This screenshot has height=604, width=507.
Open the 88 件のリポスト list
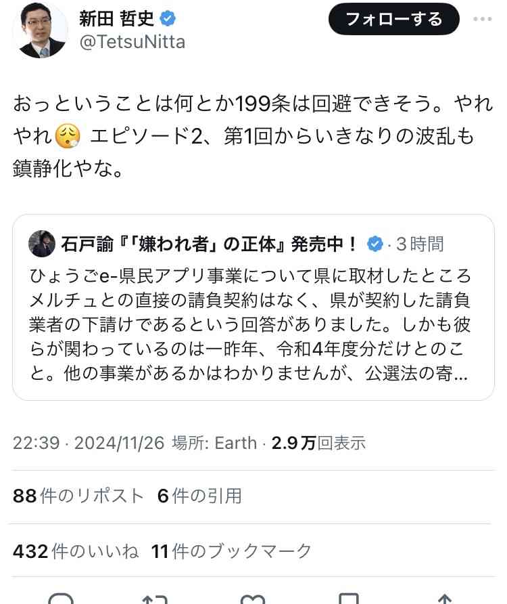coord(78,496)
